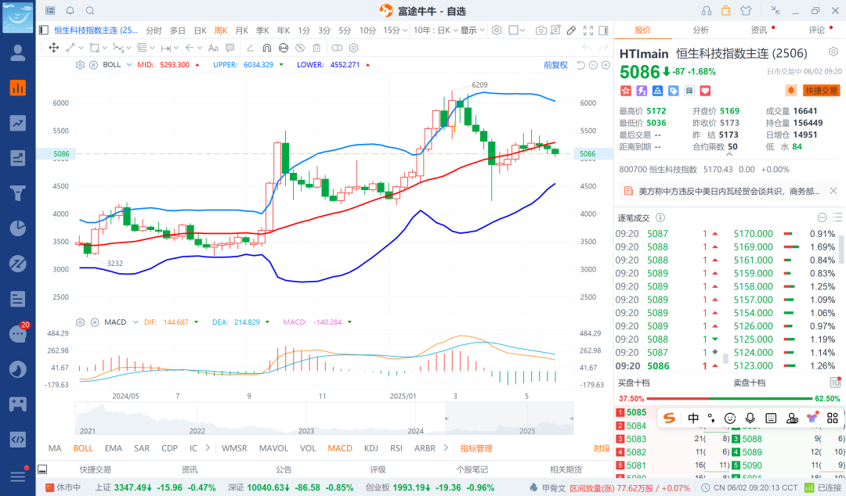Zoom in the chart with plus icon

[606, 65]
